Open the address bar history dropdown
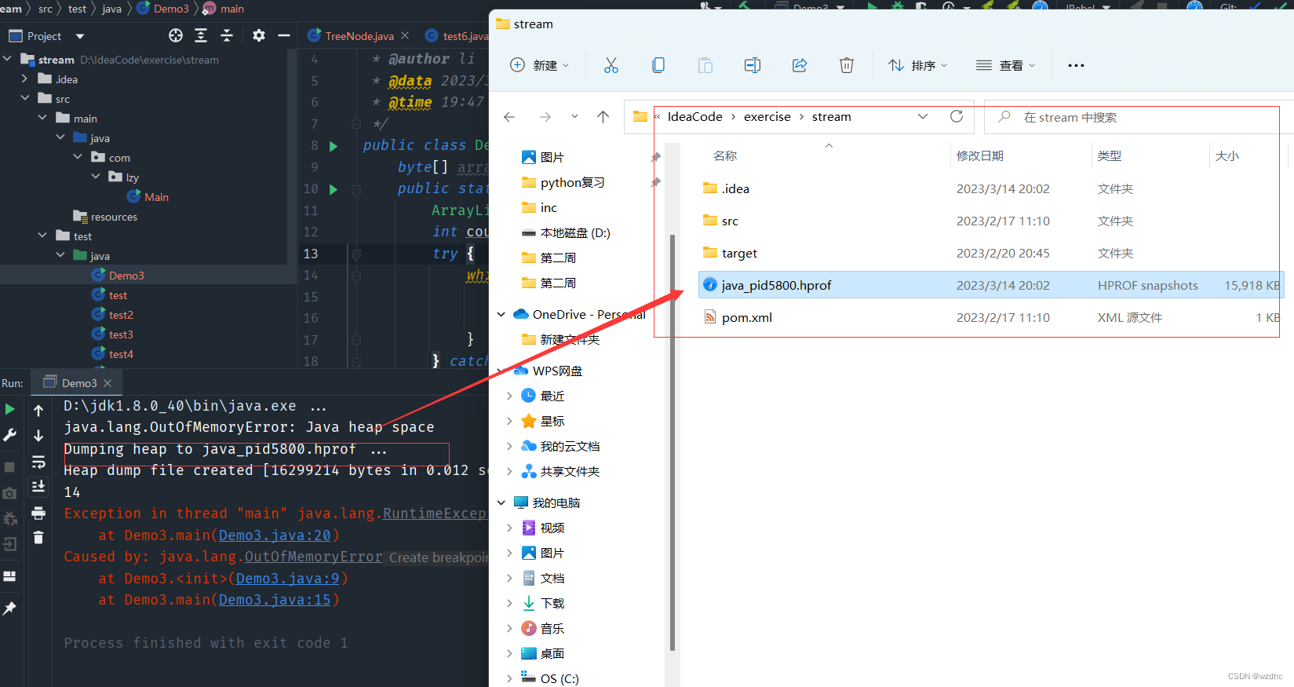 (923, 116)
